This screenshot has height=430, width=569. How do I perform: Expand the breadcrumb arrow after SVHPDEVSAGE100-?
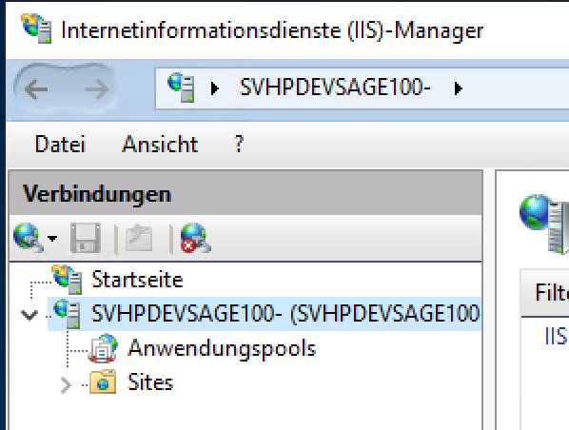[459, 88]
